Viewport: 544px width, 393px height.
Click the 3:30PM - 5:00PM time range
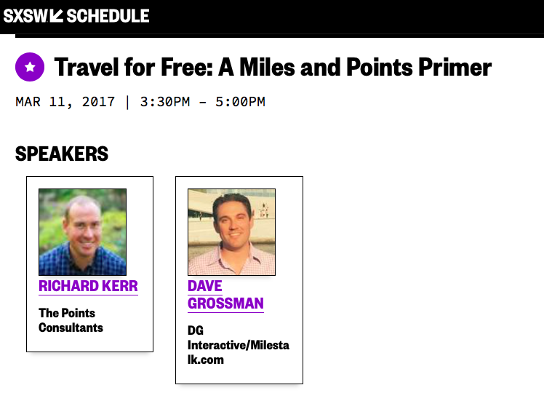coord(203,102)
